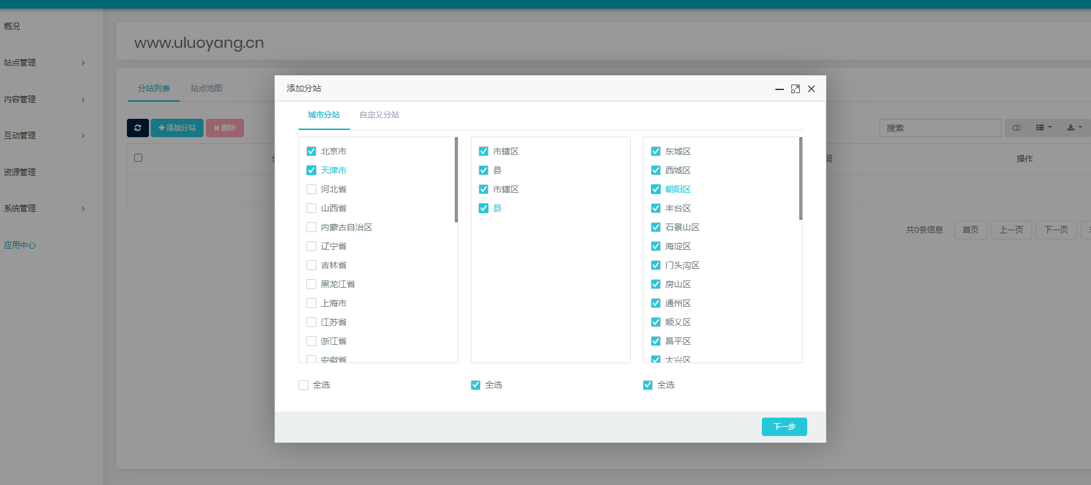Toggle 全选 under the province list
Viewport: 1091px width, 485px height.
(303, 385)
